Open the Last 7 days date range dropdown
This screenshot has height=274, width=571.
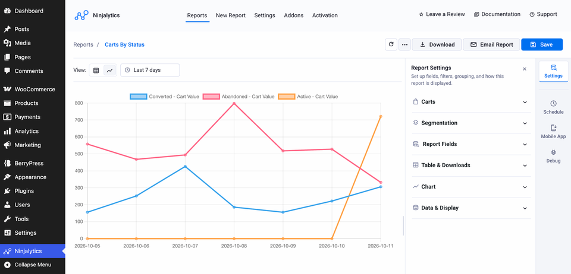pyautogui.click(x=150, y=70)
